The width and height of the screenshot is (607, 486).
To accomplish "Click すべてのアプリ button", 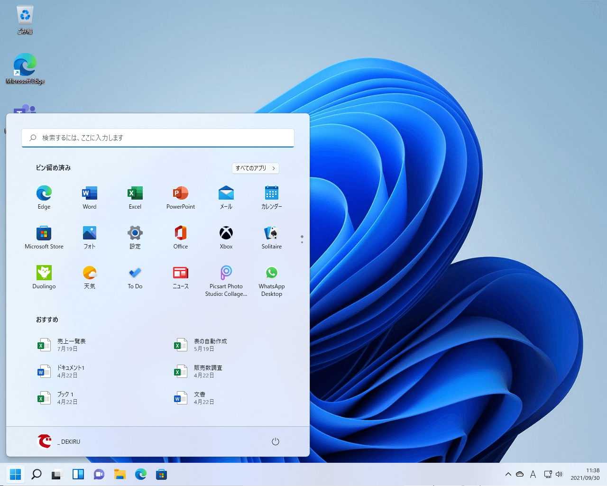I will pyautogui.click(x=256, y=168).
